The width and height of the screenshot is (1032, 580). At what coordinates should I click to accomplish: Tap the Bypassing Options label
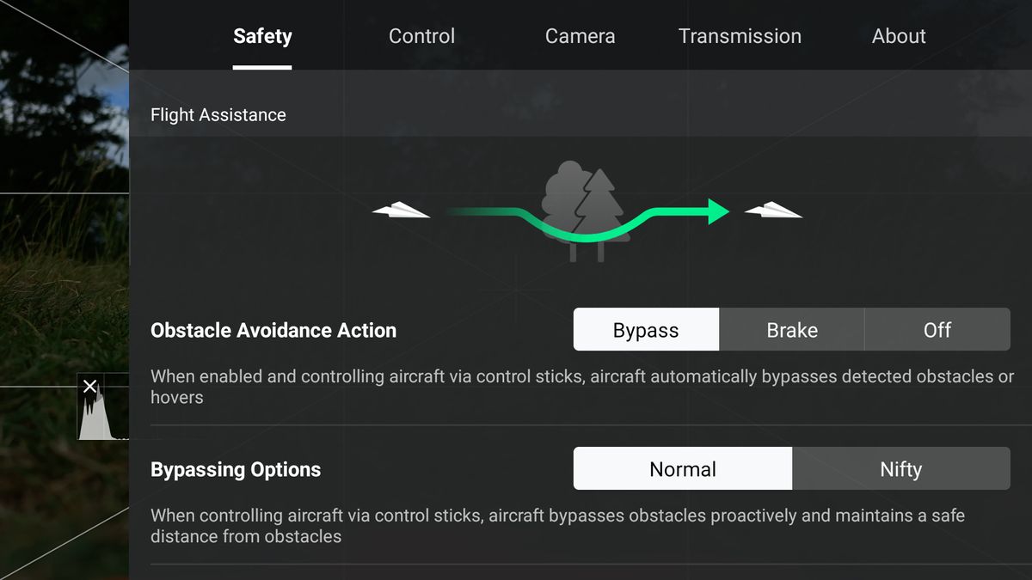point(236,470)
